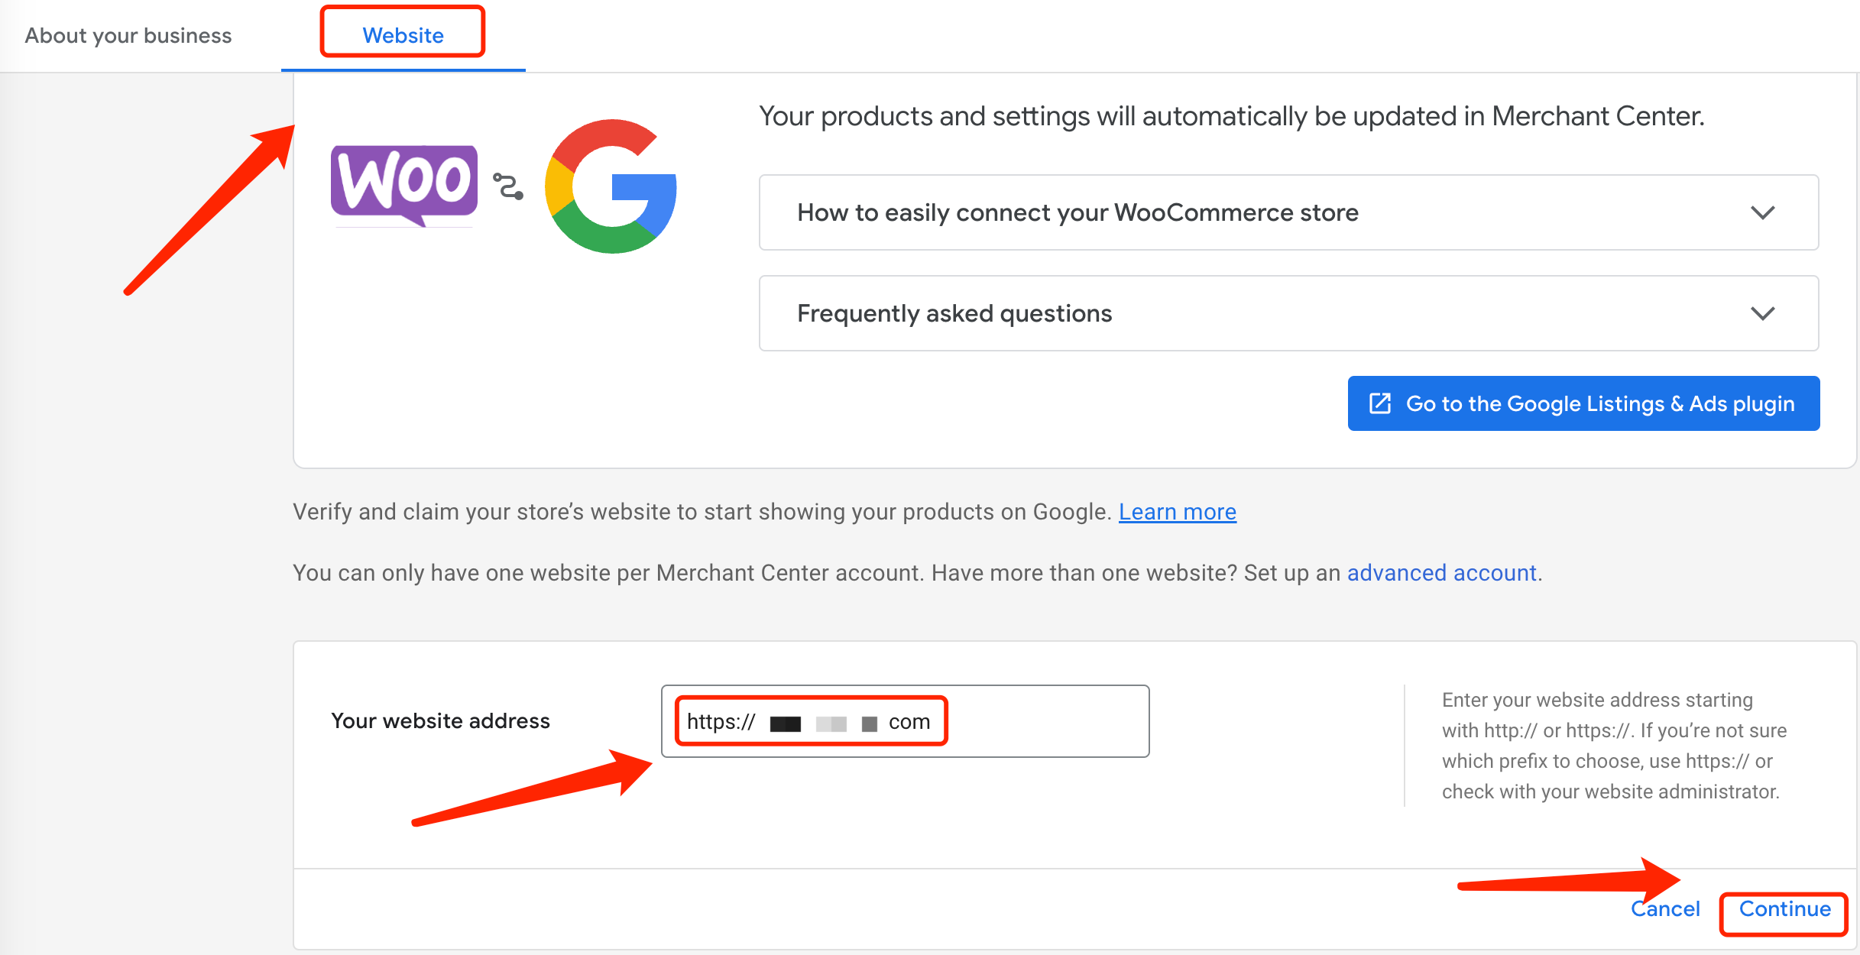The image size is (1860, 955).
Task: Click Cancel to dismiss the form
Action: tap(1665, 908)
